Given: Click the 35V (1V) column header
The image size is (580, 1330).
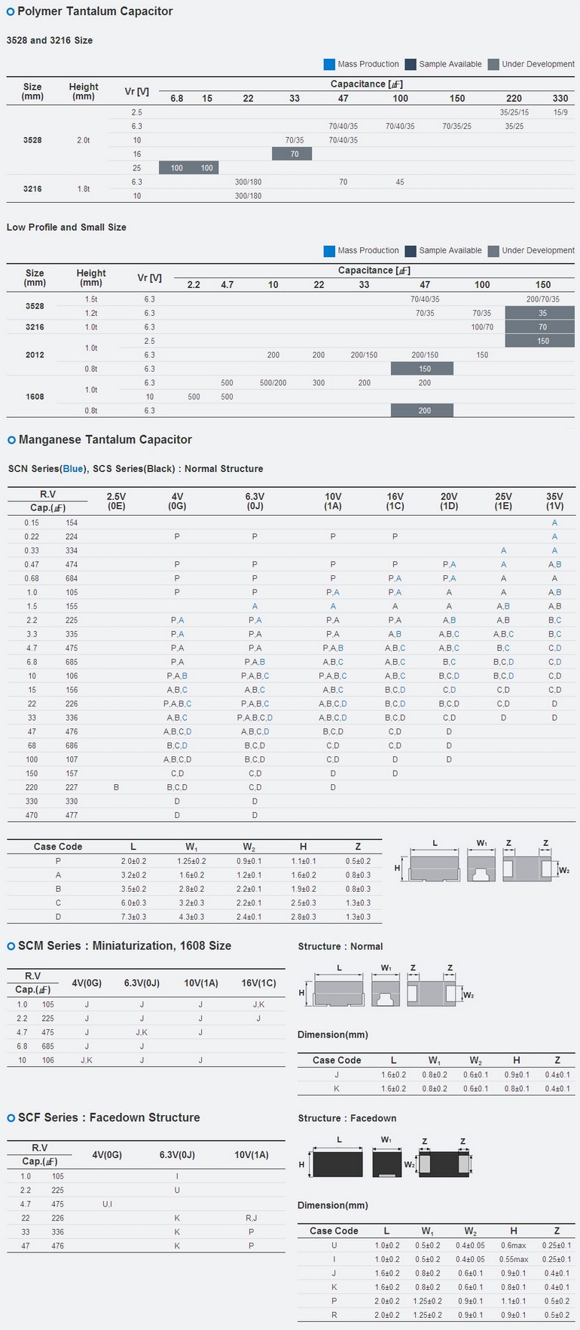Looking at the screenshot, I should pyautogui.click(x=554, y=501).
